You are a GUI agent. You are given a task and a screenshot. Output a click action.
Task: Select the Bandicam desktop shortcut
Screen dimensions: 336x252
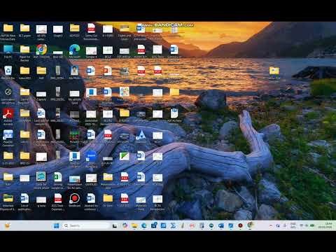pyautogui.click(x=75, y=200)
